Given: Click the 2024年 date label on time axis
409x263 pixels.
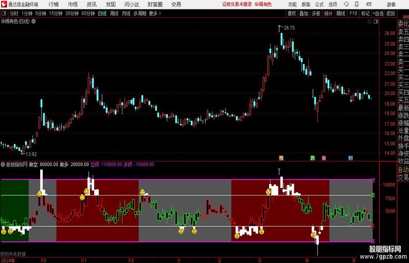Looking at the screenshot, I should tap(8, 260).
